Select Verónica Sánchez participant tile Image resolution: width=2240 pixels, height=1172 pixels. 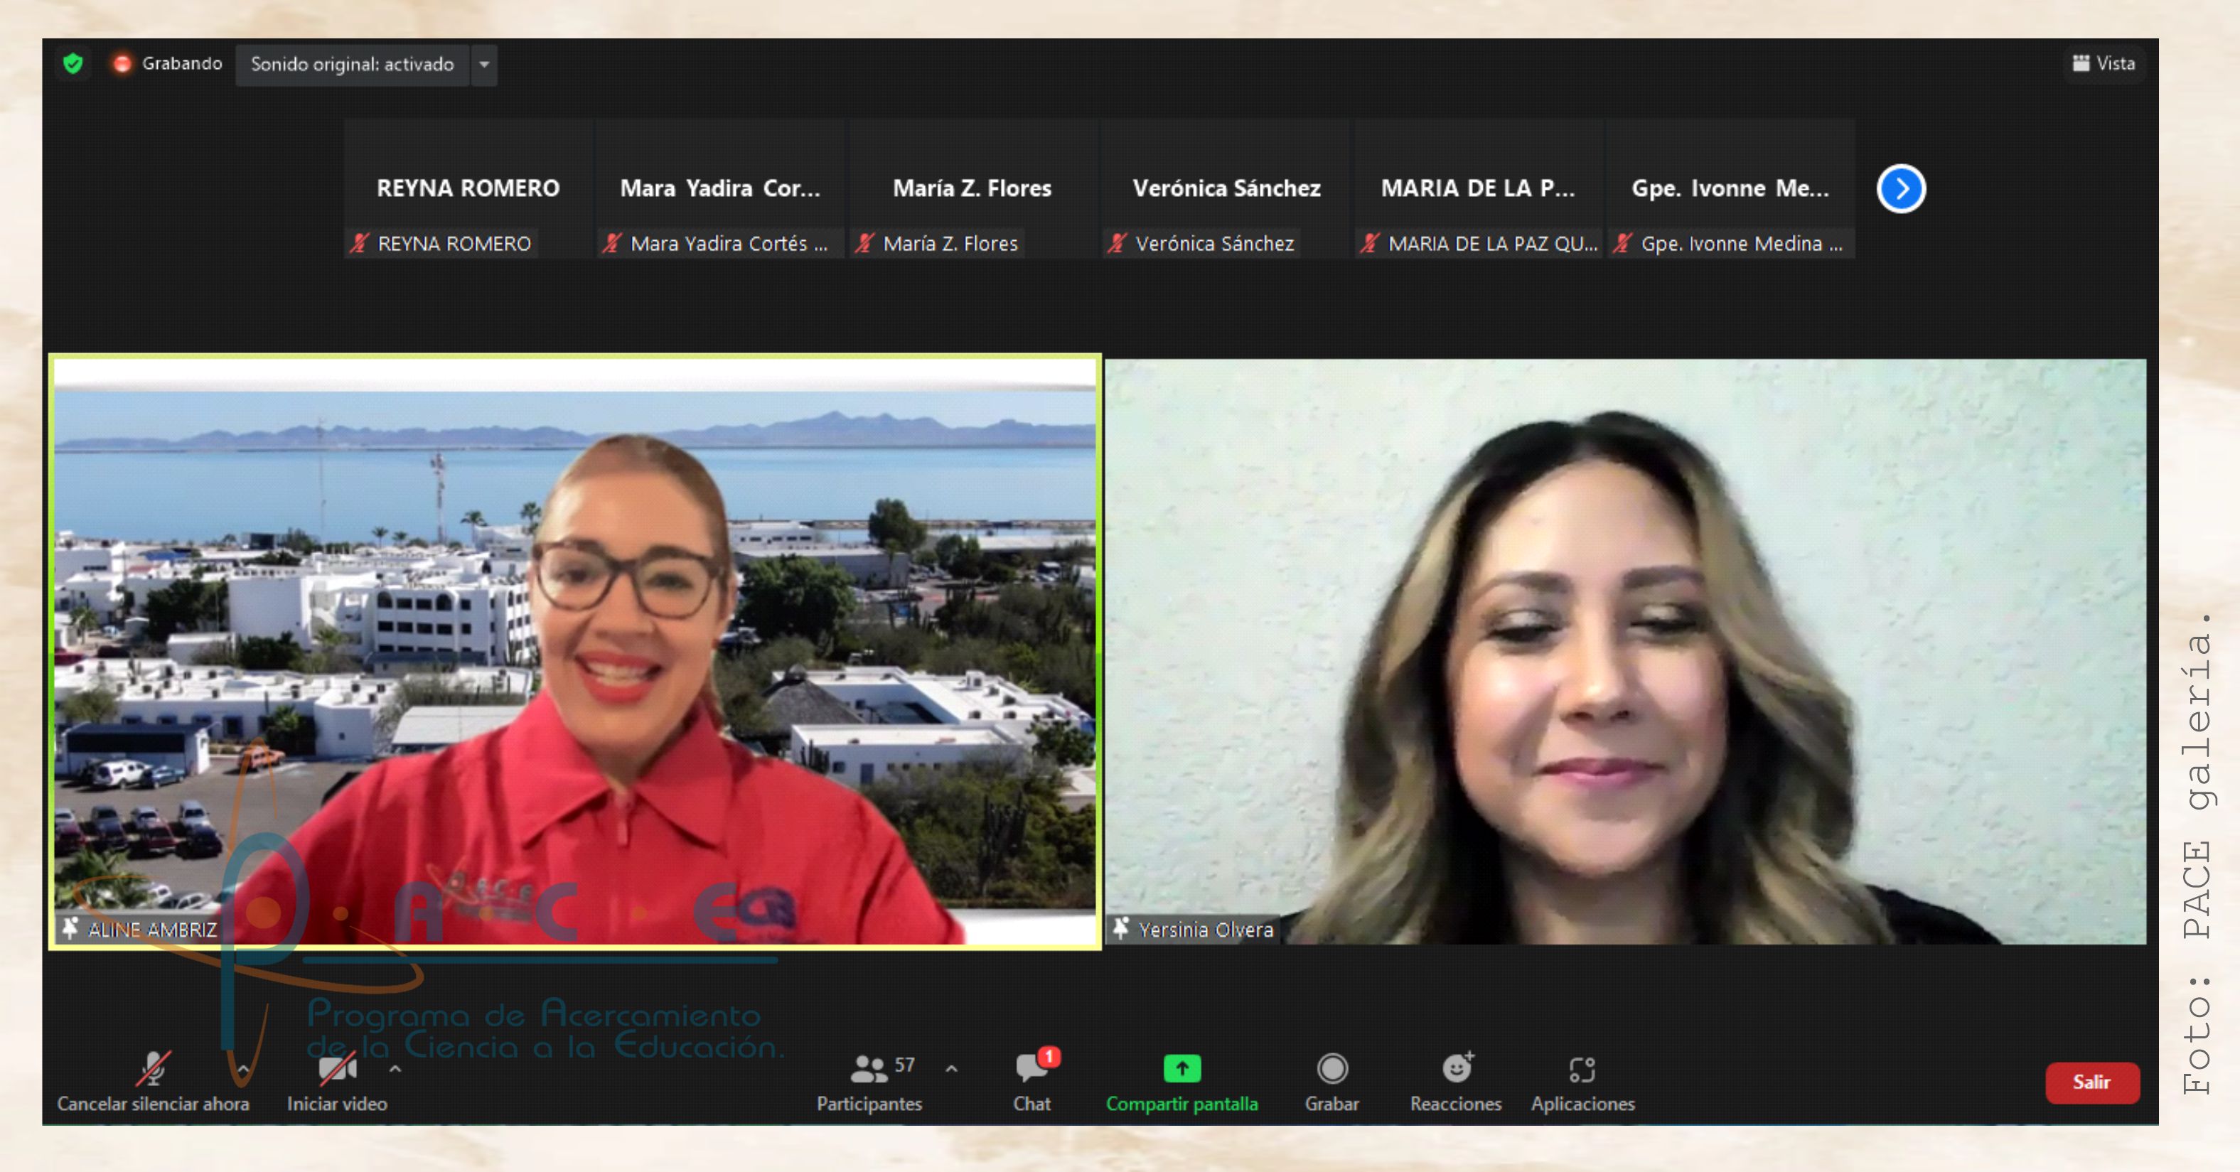coord(1226,188)
